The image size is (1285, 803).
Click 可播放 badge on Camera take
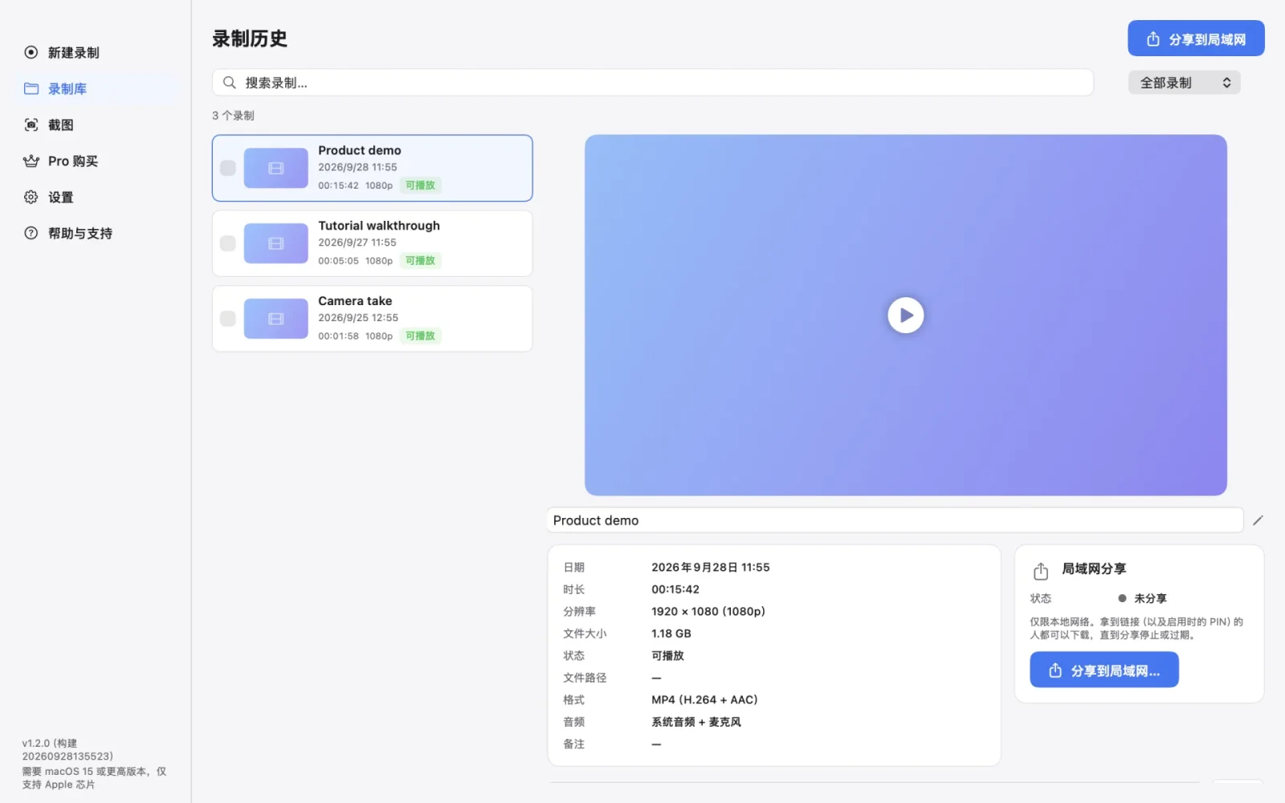pyautogui.click(x=420, y=336)
